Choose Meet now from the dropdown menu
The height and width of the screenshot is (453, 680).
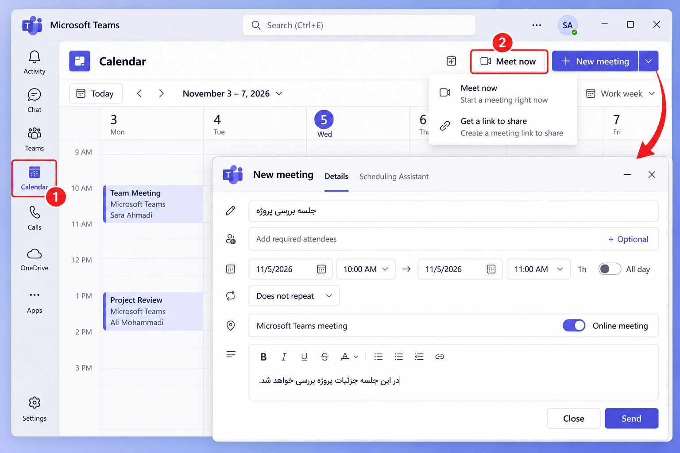pyautogui.click(x=503, y=94)
